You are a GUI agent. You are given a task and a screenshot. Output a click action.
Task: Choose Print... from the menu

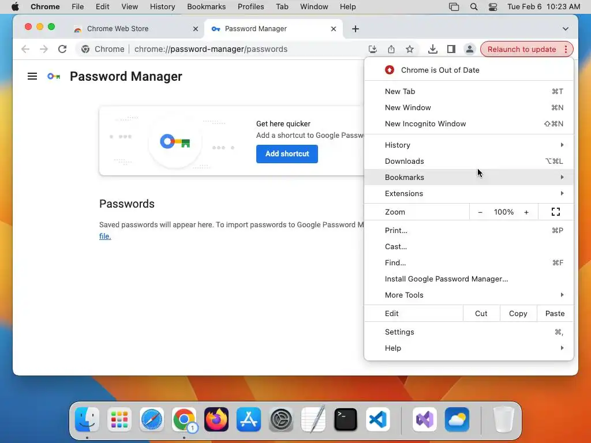pos(469,231)
